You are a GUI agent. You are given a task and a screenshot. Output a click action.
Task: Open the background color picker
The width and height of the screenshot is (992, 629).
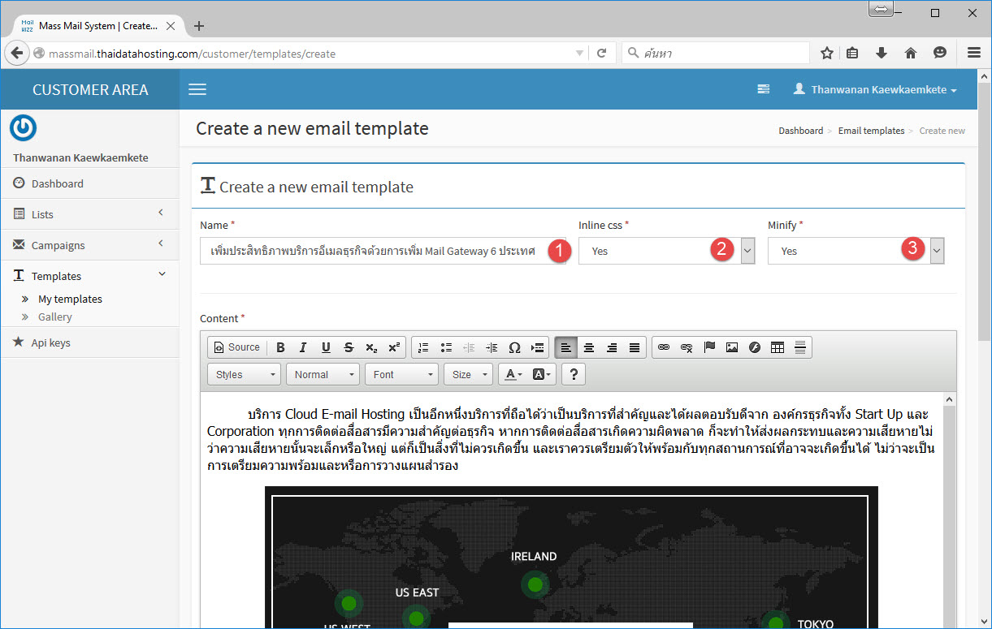click(542, 374)
